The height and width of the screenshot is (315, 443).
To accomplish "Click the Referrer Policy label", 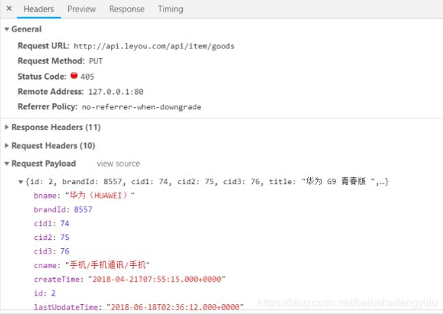I will point(48,106).
